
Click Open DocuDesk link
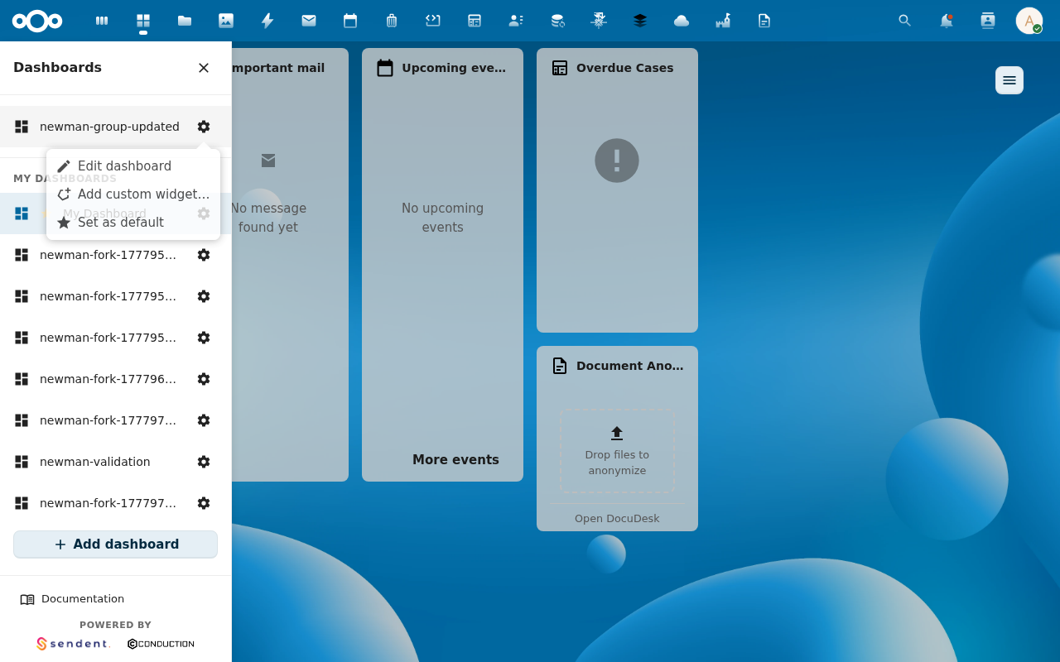point(617,519)
